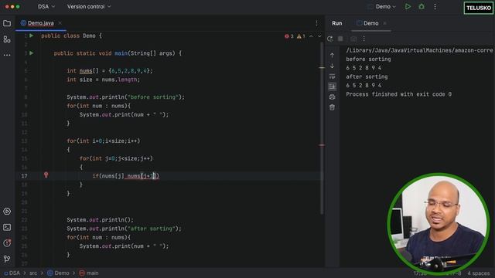Rerun the Demo program in Run panel
495x278 pixels.
click(x=330, y=39)
